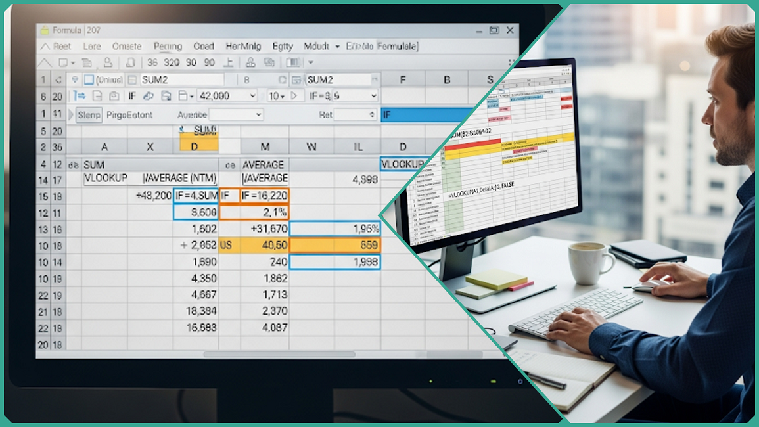This screenshot has width=759, height=427.
Task: Select the IF =16,220 cell
Action: pos(264,196)
